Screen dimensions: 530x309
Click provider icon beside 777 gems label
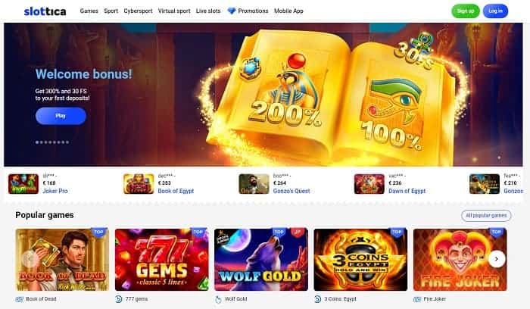(119, 299)
